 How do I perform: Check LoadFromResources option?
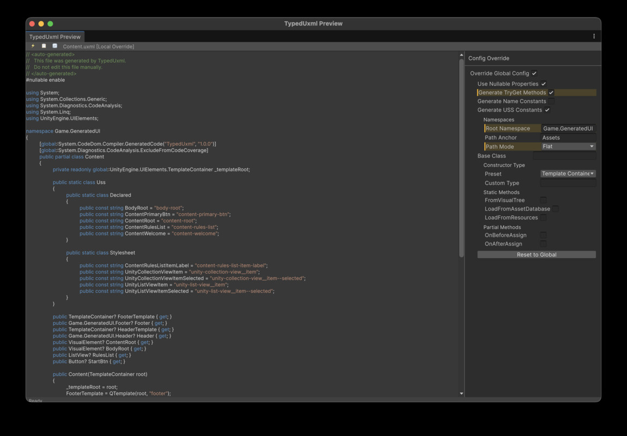(x=543, y=217)
